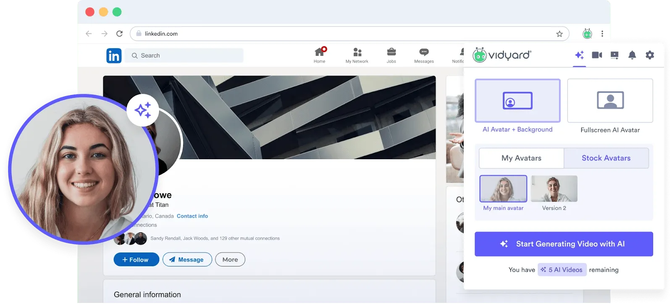Screen dimensions: 672x305
Task: Select the My main avatar thumbnail
Action: [x=503, y=189]
